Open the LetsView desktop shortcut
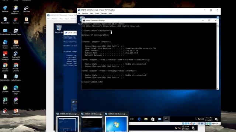This screenshot has width=236, height=132. tap(27, 9)
